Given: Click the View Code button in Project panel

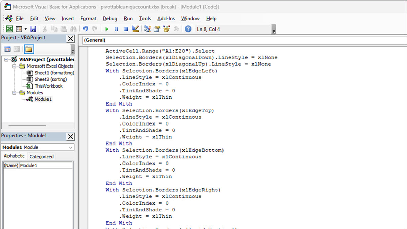Looking at the screenshot, I should point(7,50).
